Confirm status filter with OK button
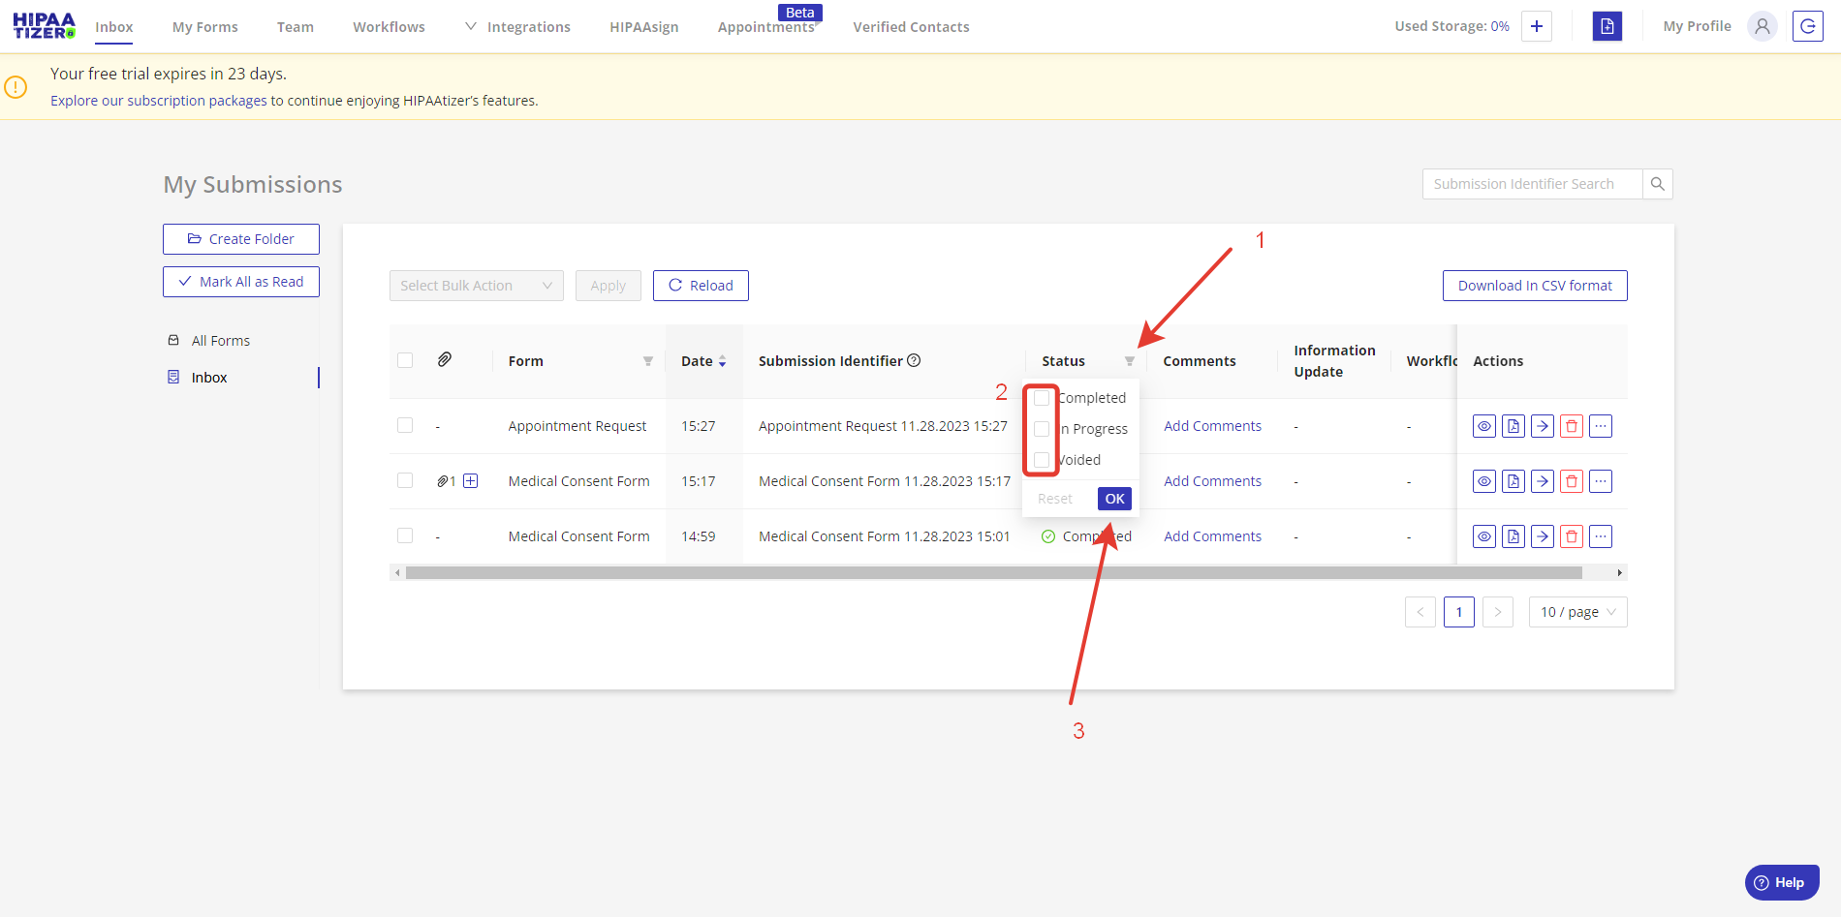 1114,499
